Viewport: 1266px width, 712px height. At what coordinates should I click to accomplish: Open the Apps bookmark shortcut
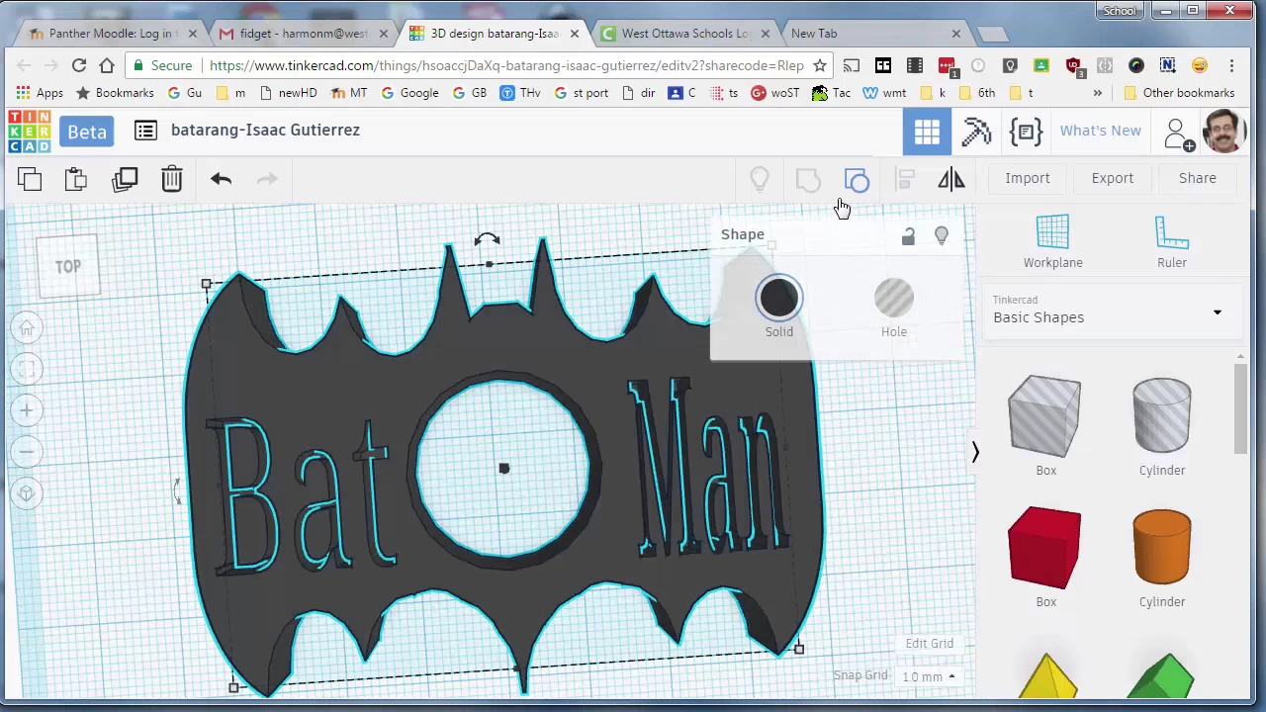40,93
